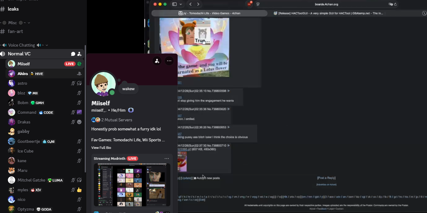Click the boards.4chan.org address bar
The width and height of the screenshot is (427, 213).
(326, 4)
